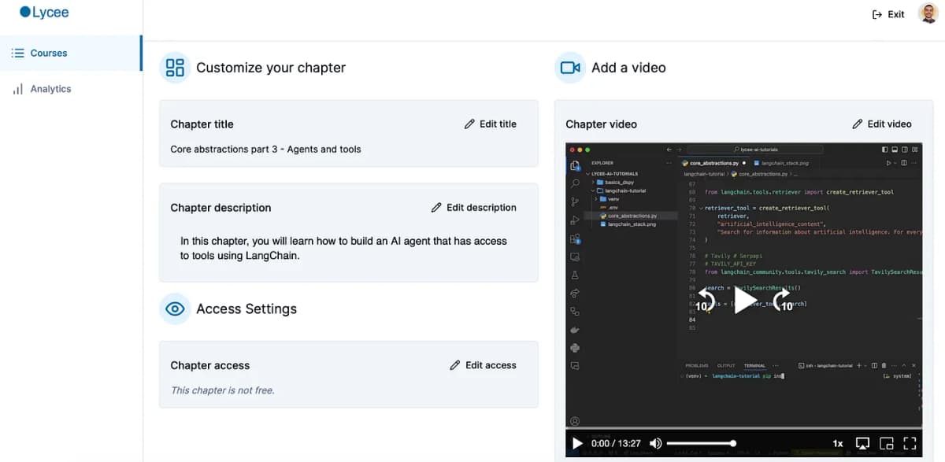Click the Exit button
The height and width of the screenshot is (462, 945).
(888, 14)
